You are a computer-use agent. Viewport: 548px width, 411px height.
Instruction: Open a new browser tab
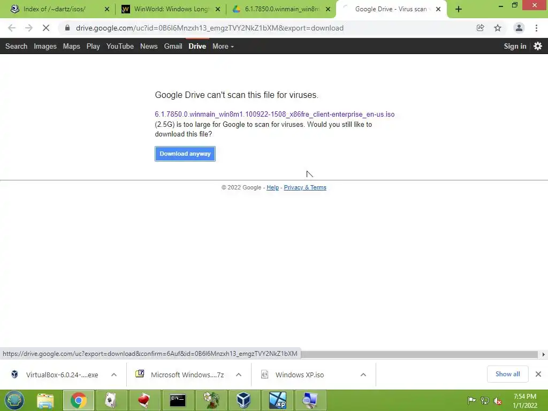tap(459, 9)
